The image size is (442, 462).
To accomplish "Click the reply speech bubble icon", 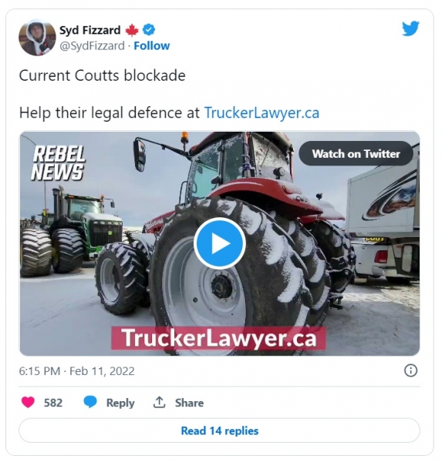I will 90,402.
